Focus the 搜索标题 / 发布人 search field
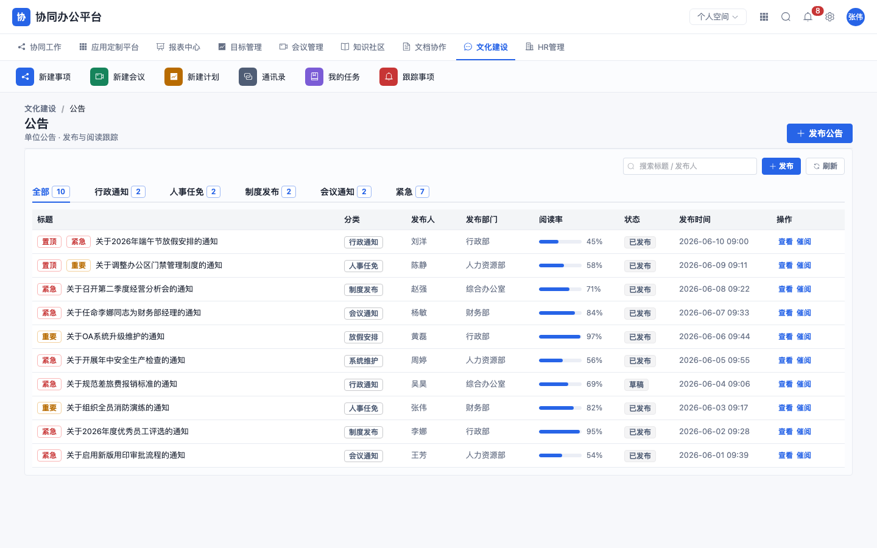This screenshot has height=548, width=877. (x=690, y=166)
